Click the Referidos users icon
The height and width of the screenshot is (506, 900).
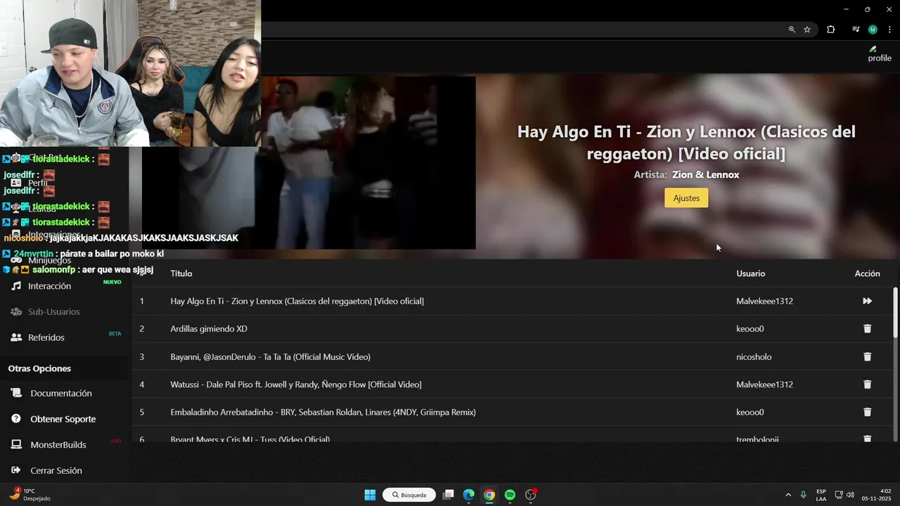coord(16,337)
